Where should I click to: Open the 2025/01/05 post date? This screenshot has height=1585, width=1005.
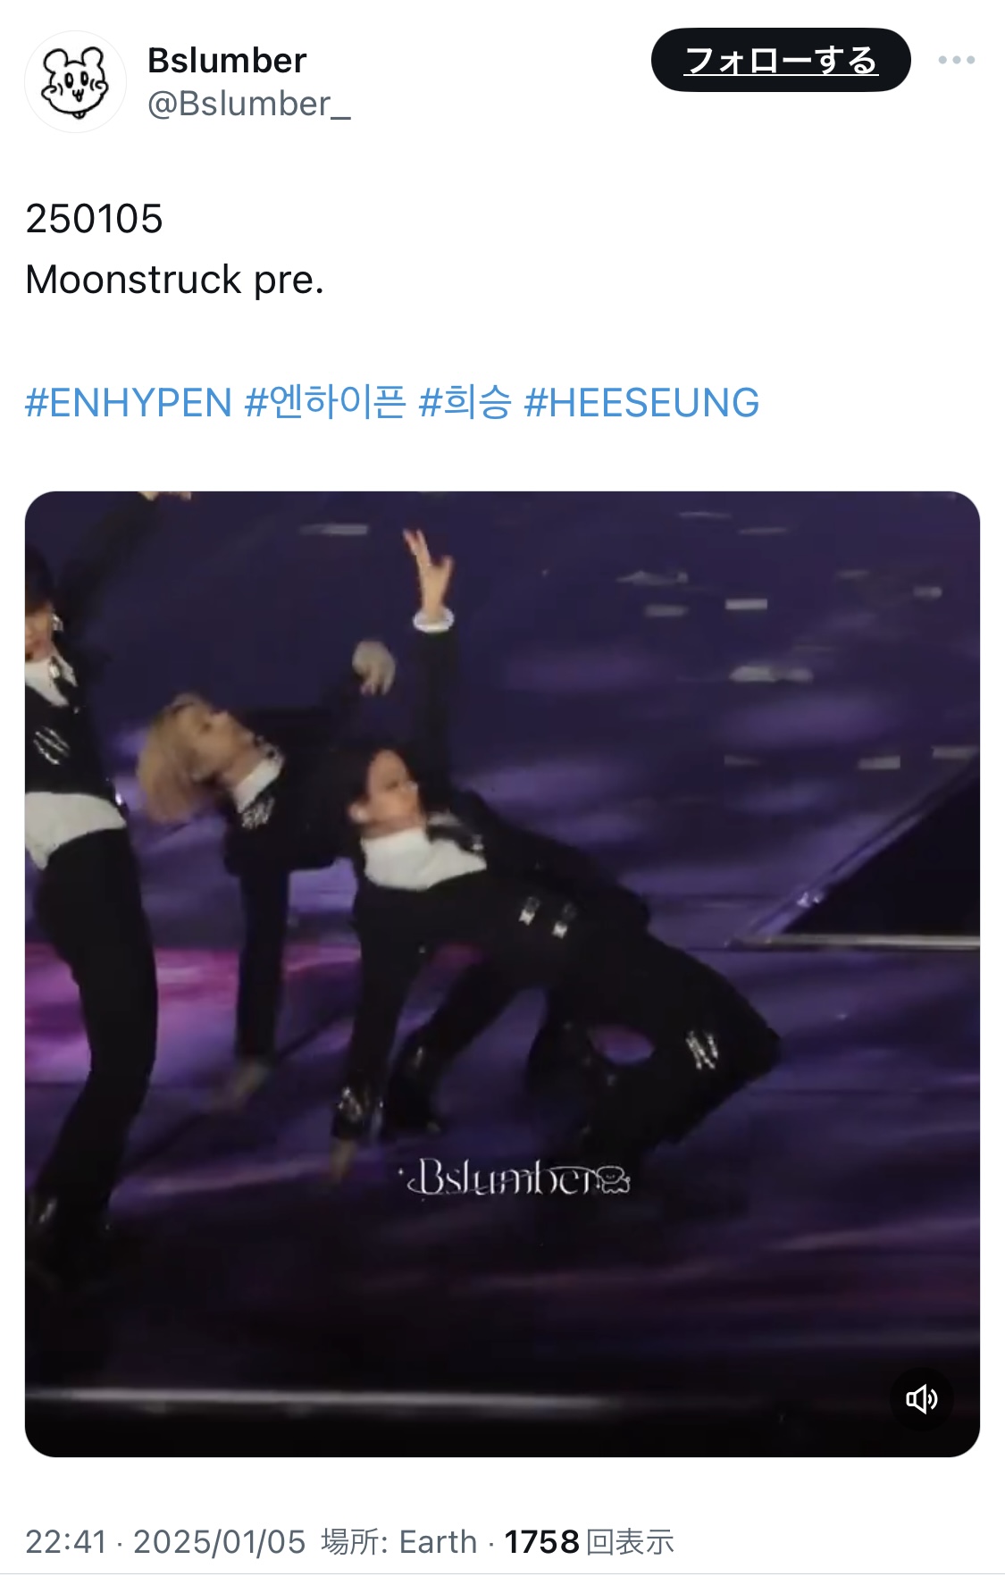pos(220,1542)
